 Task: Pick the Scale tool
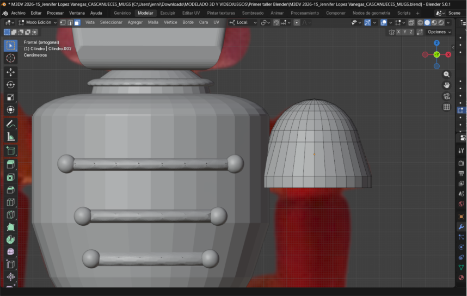(10, 97)
